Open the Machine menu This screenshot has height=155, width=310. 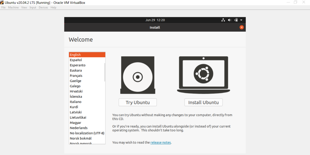pyautogui.click(x=13, y=8)
